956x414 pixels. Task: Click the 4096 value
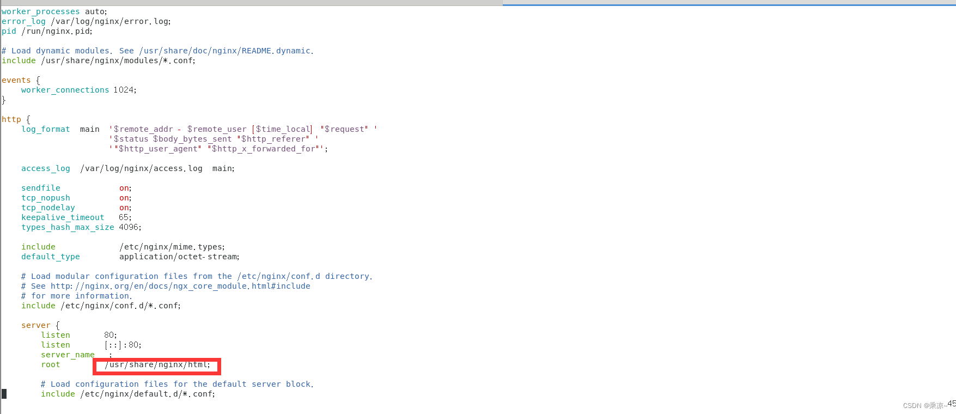pos(129,227)
